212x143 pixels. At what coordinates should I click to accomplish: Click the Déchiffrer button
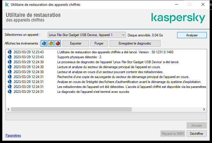click(197, 134)
